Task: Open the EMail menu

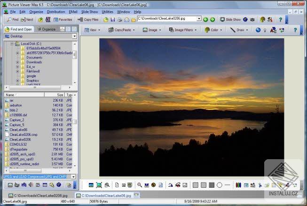Action: coord(73,12)
